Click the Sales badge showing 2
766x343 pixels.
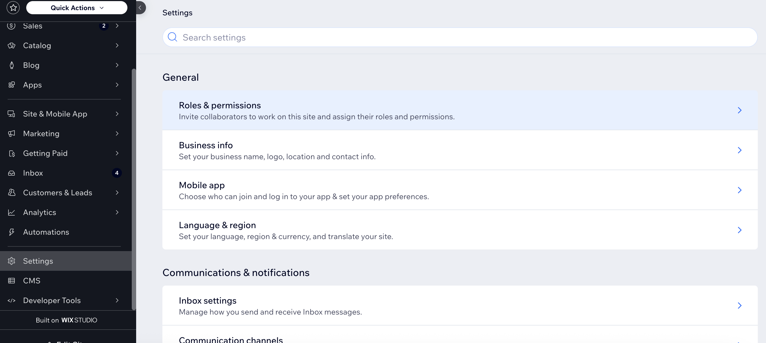(104, 26)
